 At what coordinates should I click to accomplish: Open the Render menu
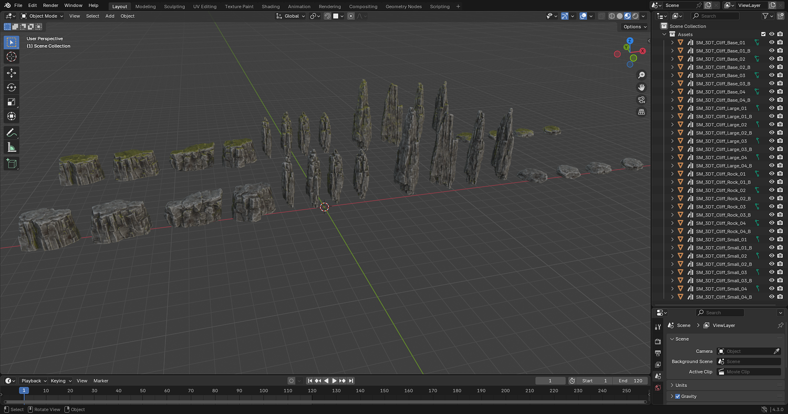[50, 5]
